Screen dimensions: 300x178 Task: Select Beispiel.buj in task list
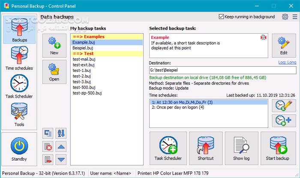pyautogui.click(x=107, y=48)
